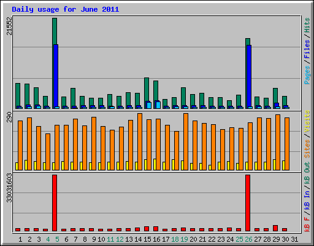The height and width of the screenshot is (246, 314).
Task: Click the green hits bar for day 26
Action: point(248,42)
